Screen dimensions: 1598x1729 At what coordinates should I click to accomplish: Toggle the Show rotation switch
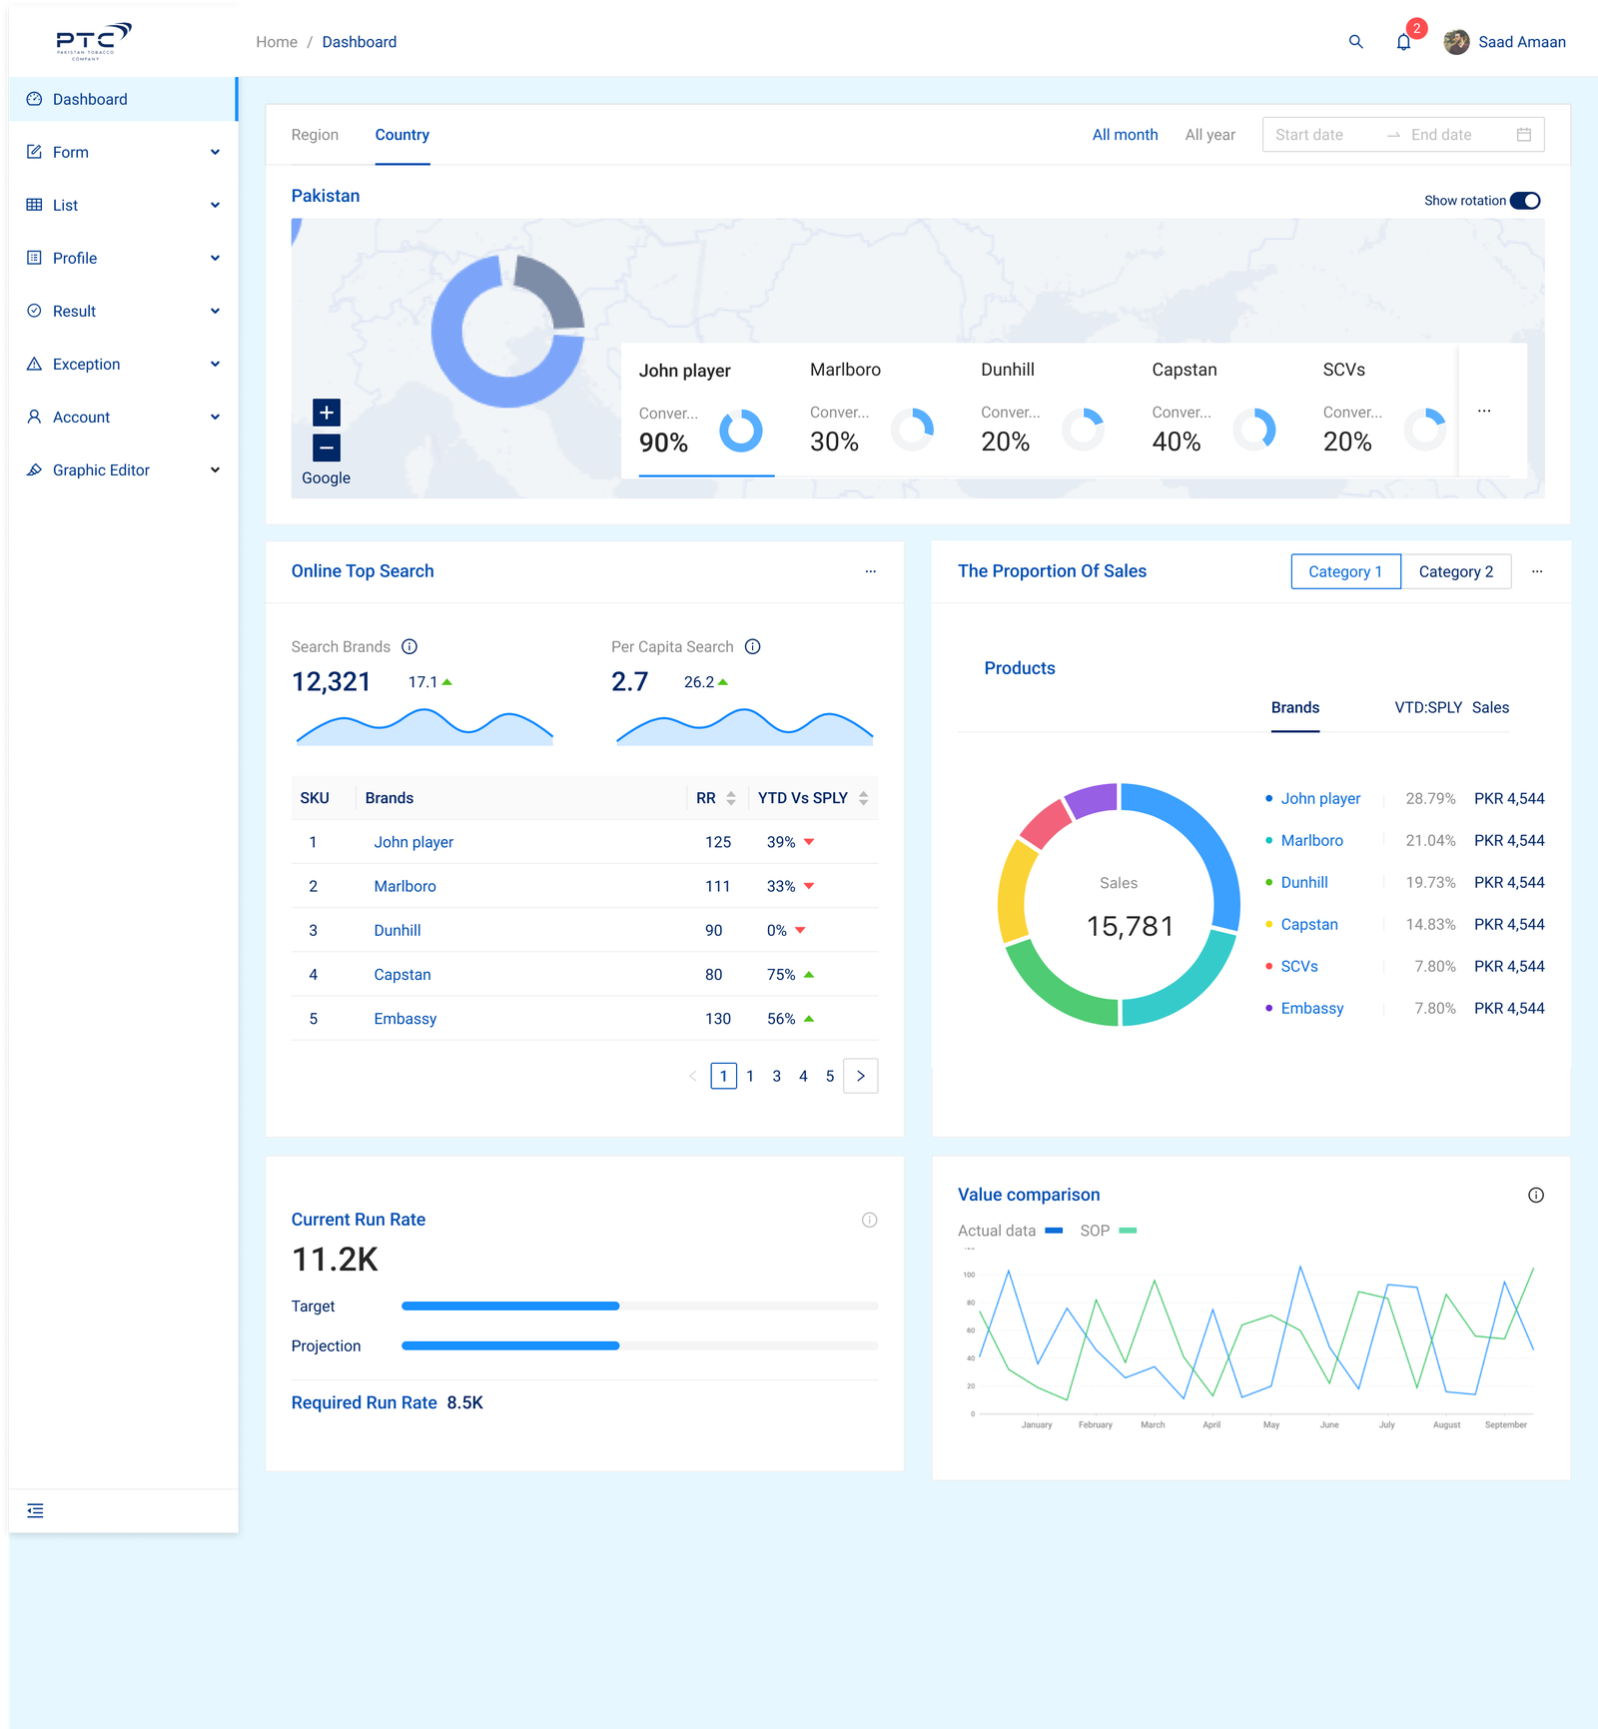point(1525,201)
